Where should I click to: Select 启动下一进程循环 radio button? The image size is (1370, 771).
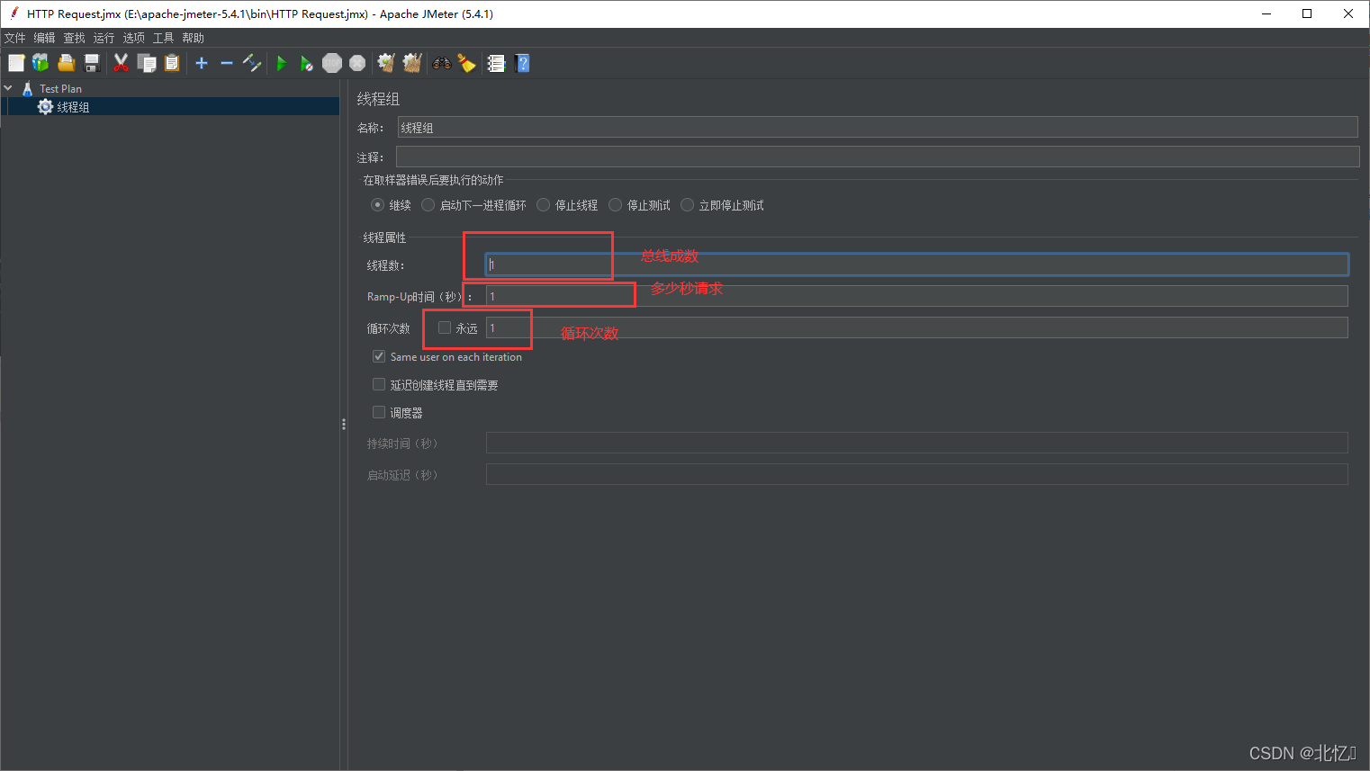pos(428,205)
